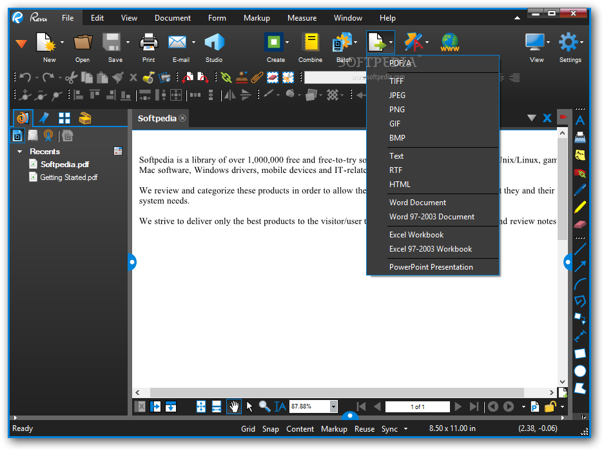The image size is (604, 451).
Task: Click the E-mail envelope icon
Action: click(x=177, y=42)
